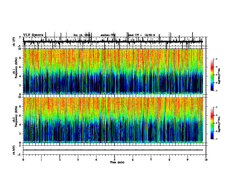
Task: Click the '-5' tick of ch.3(V) axis
Action: click(20, 155)
